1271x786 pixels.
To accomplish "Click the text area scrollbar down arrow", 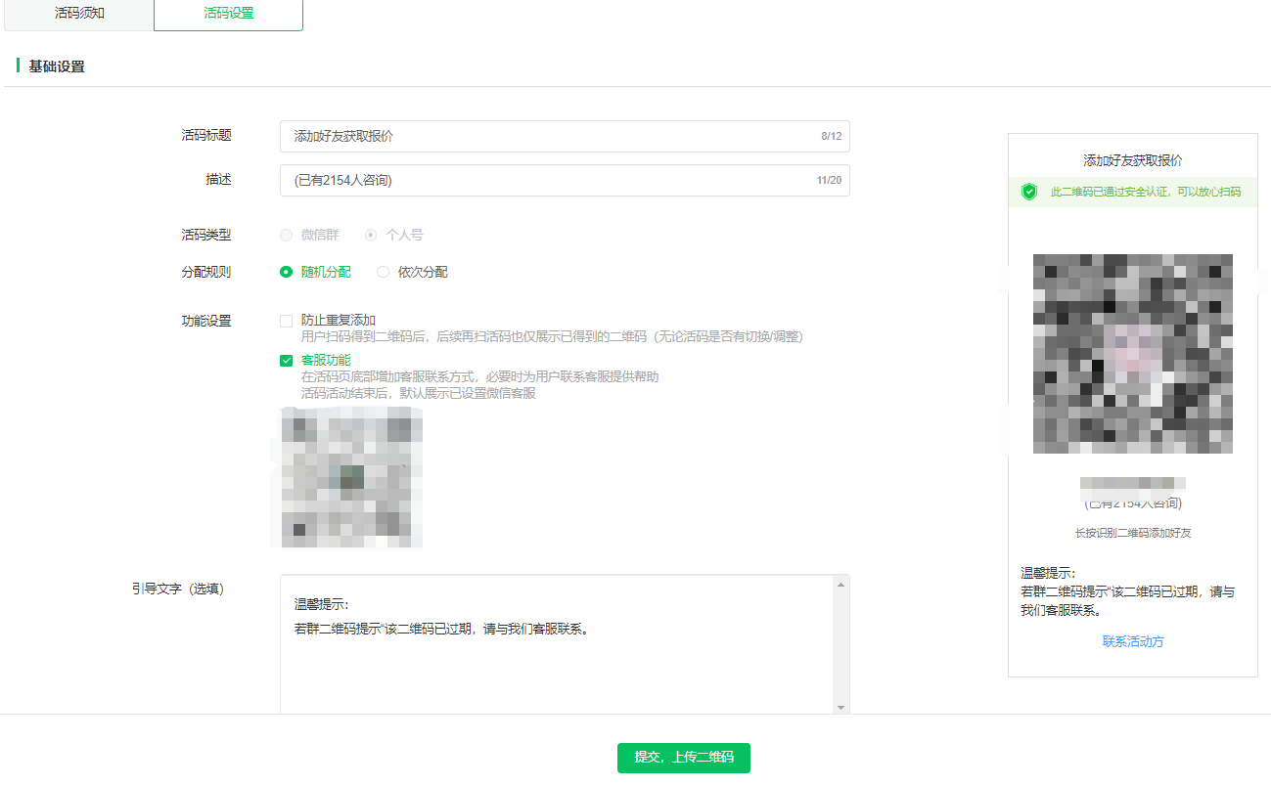I will tap(840, 707).
